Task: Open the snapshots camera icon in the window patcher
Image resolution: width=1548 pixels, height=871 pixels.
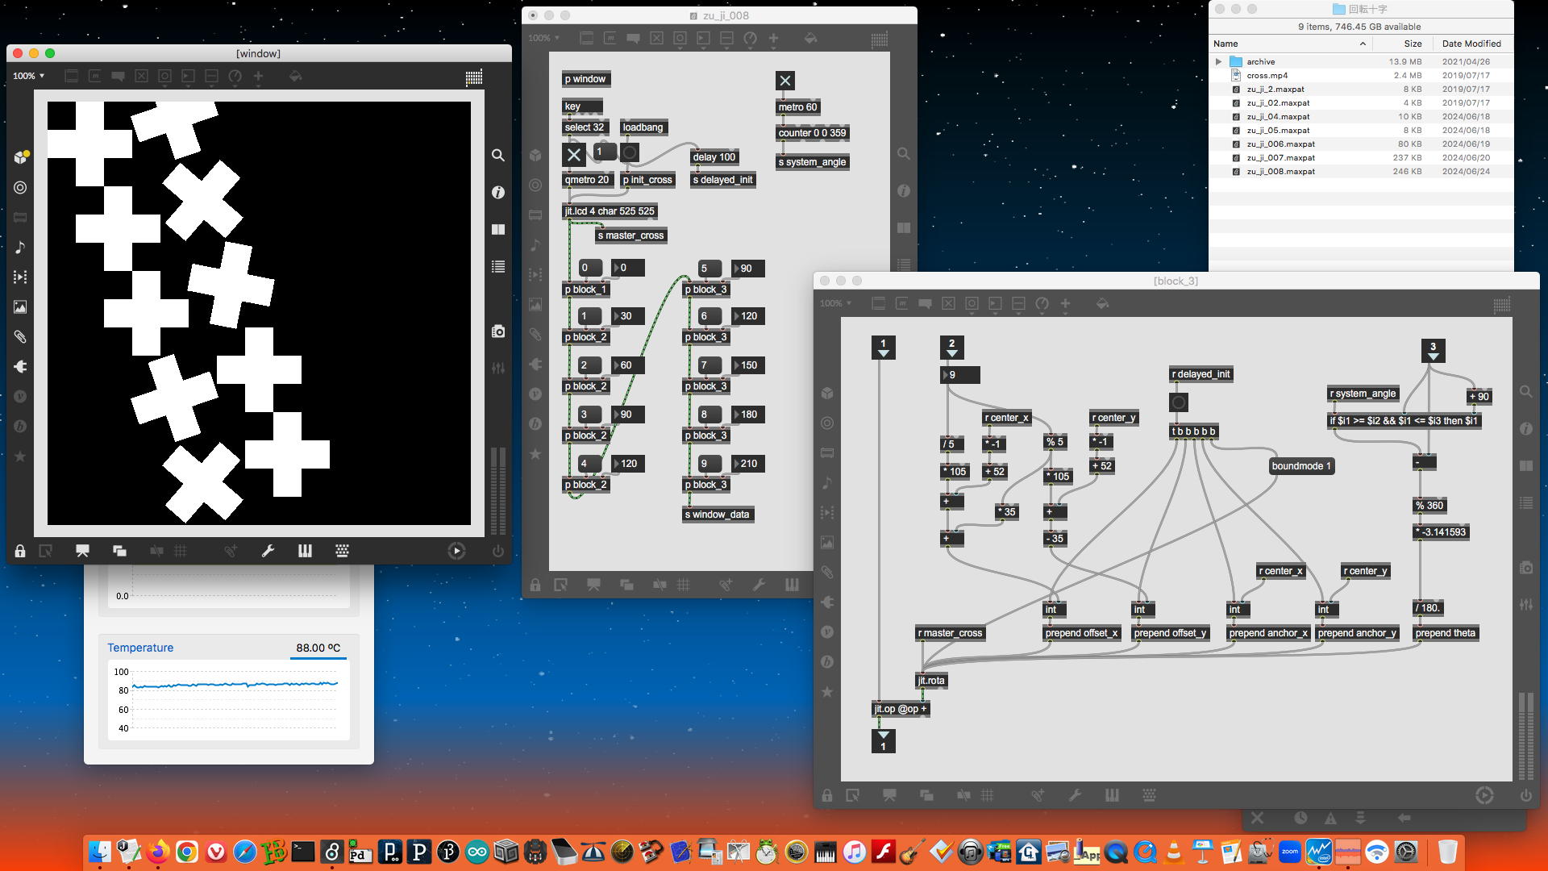Action: 498,331
